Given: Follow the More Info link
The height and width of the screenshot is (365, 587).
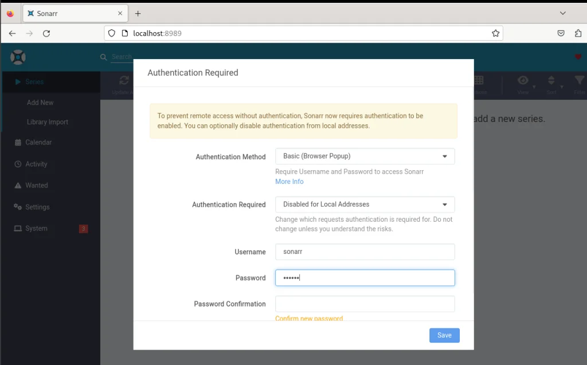Looking at the screenshot, I should (289, 182).
